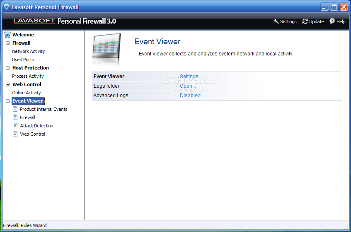Collapse the Event Viewer tree node
This screenshot has width=351, height=232.
tap(7, 101)
